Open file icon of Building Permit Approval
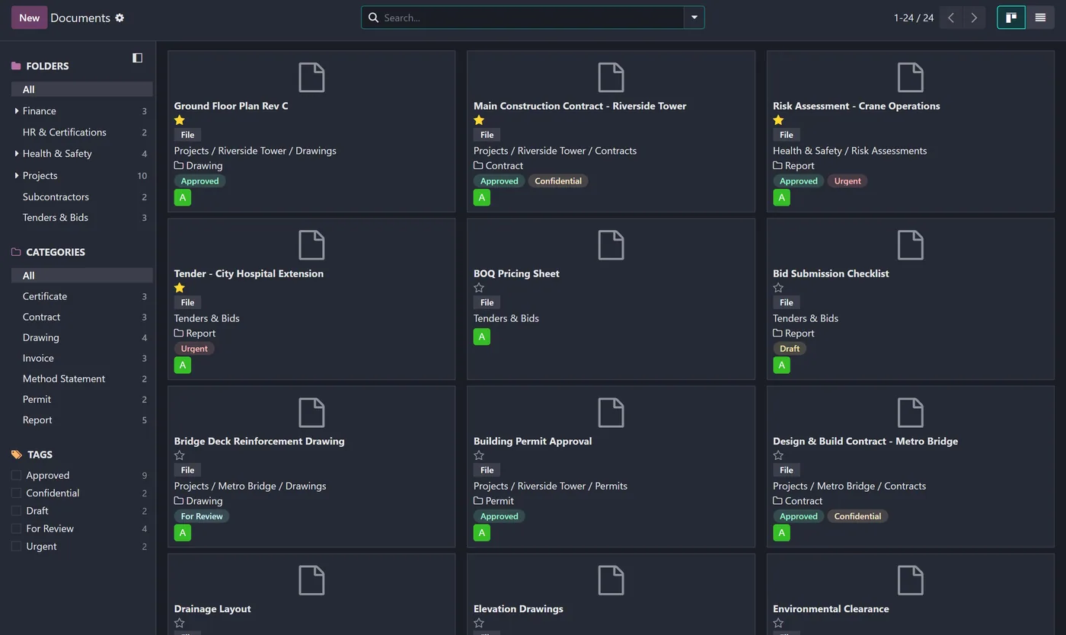Screen dimensions: 1066x635 click(611, 413)
